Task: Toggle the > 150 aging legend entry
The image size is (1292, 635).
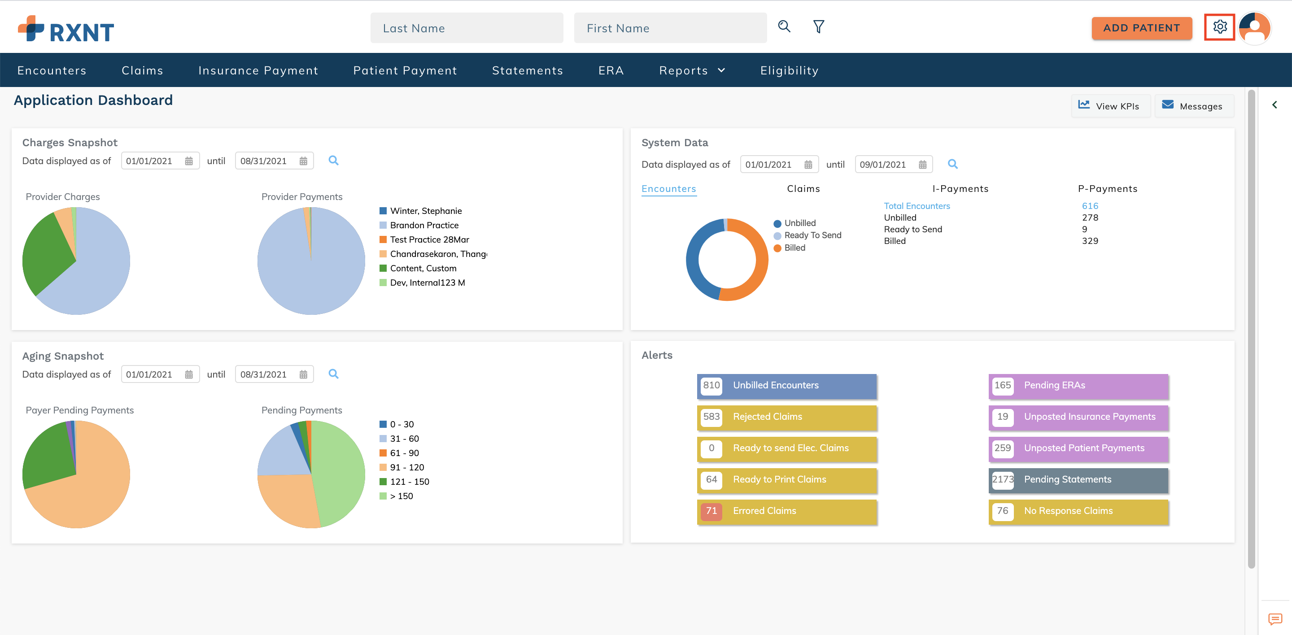Action: [401, 496]
